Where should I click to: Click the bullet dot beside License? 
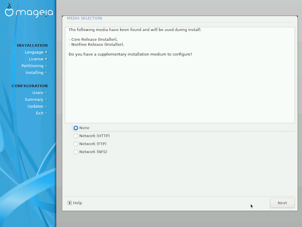[46, 59]
